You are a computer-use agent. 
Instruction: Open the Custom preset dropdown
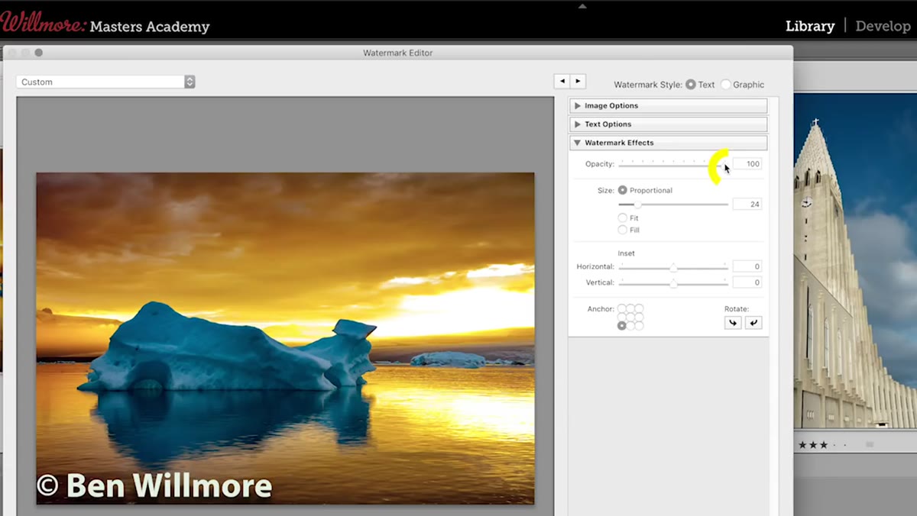(x=105, y=82)
